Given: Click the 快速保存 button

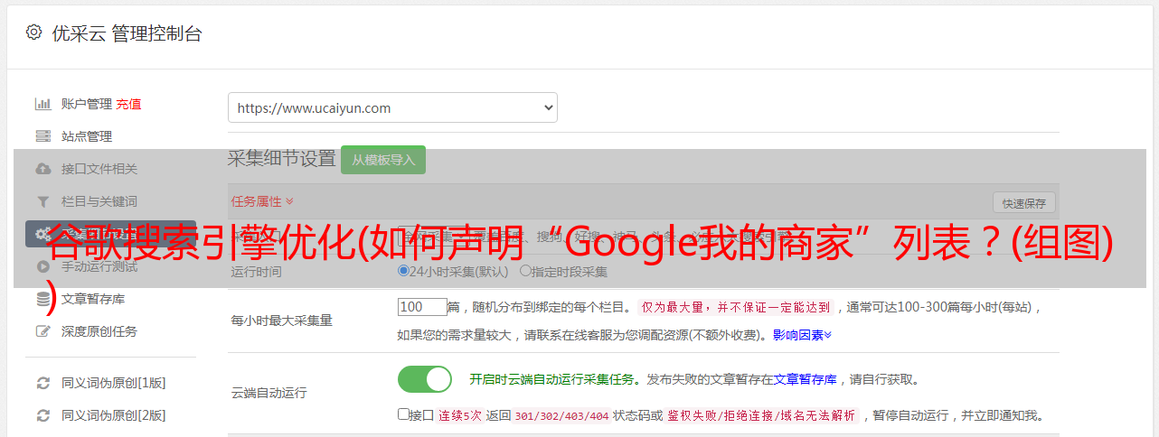Looking at the screenshot, I should click(1023, 203).
